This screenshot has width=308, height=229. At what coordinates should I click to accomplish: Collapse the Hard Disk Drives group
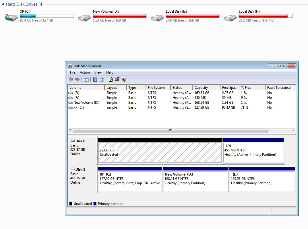click(x=3, y=4)
